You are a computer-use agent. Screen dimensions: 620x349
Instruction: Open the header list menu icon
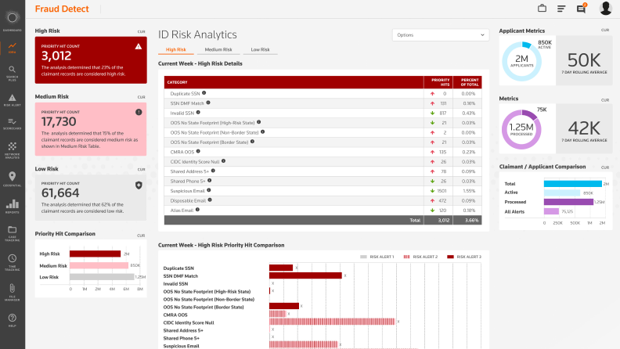coord(561,9)
